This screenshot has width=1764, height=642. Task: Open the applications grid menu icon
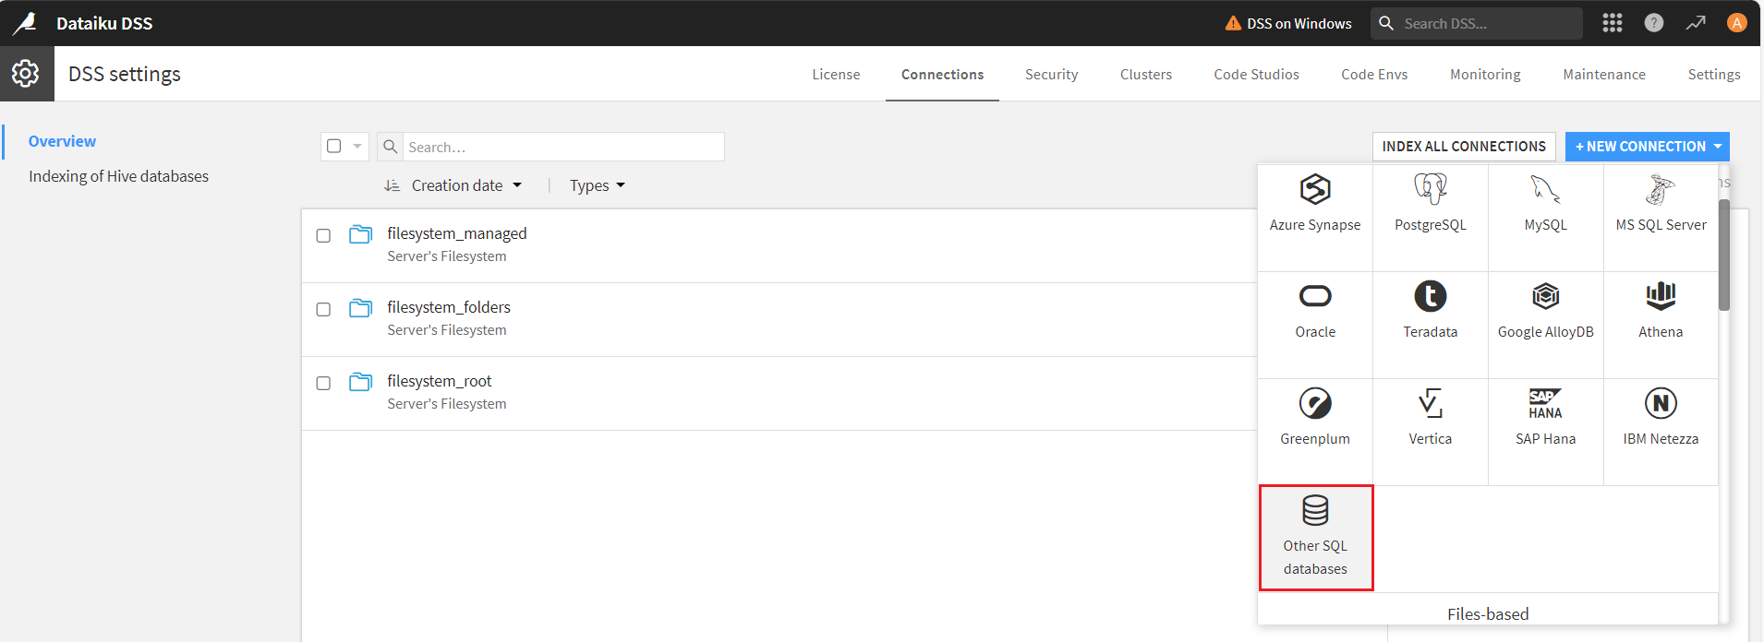[x=1612, y=23]
